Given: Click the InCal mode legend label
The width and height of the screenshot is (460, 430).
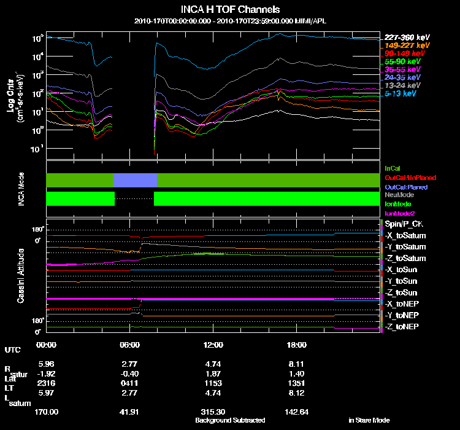Looking at the screenshot, I should click(393, 168).
